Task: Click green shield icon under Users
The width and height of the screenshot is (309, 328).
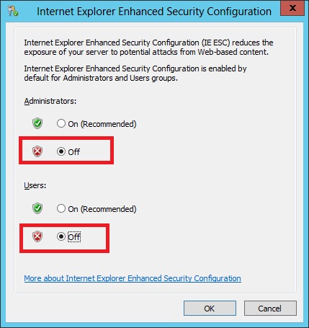Action: point(37,208)
